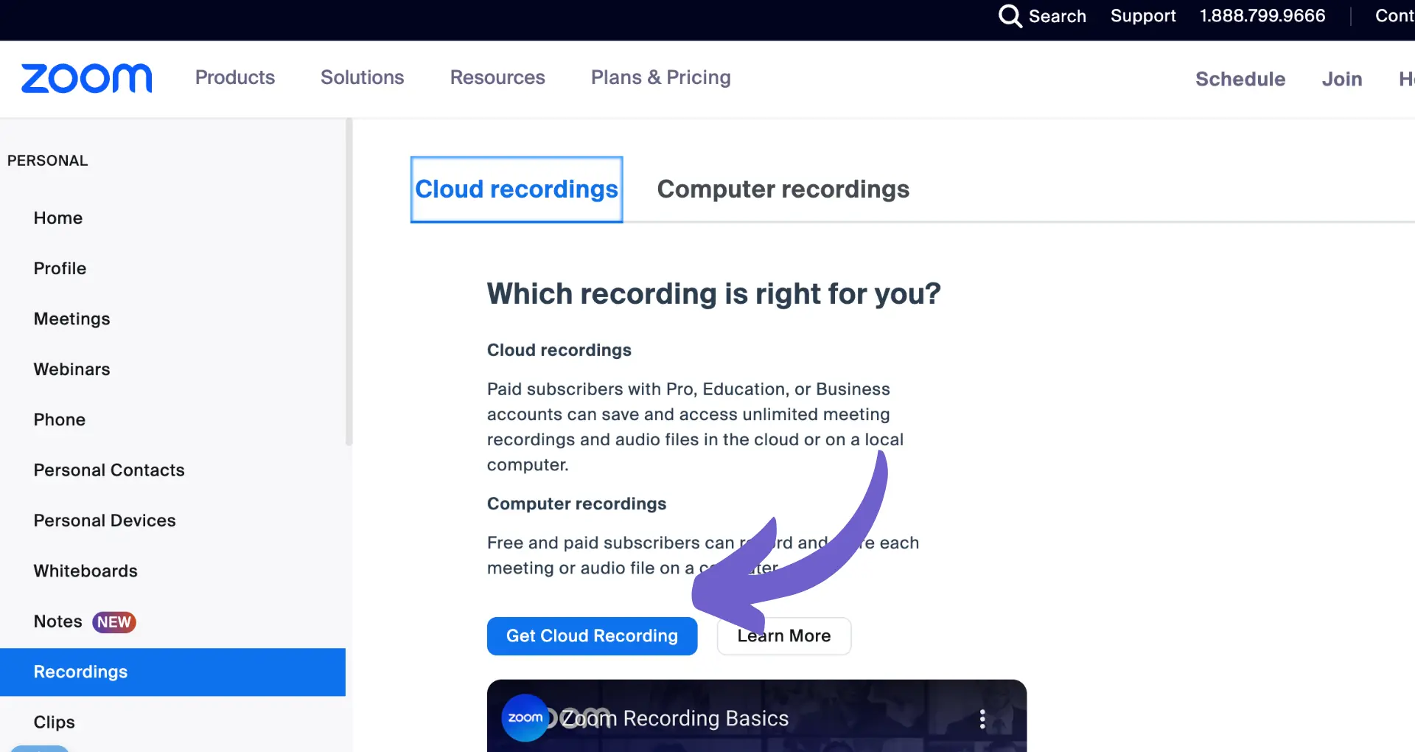The image size is (1415, 752).
Task: Click the Search magnifier icon
Action: point(1010,15)
